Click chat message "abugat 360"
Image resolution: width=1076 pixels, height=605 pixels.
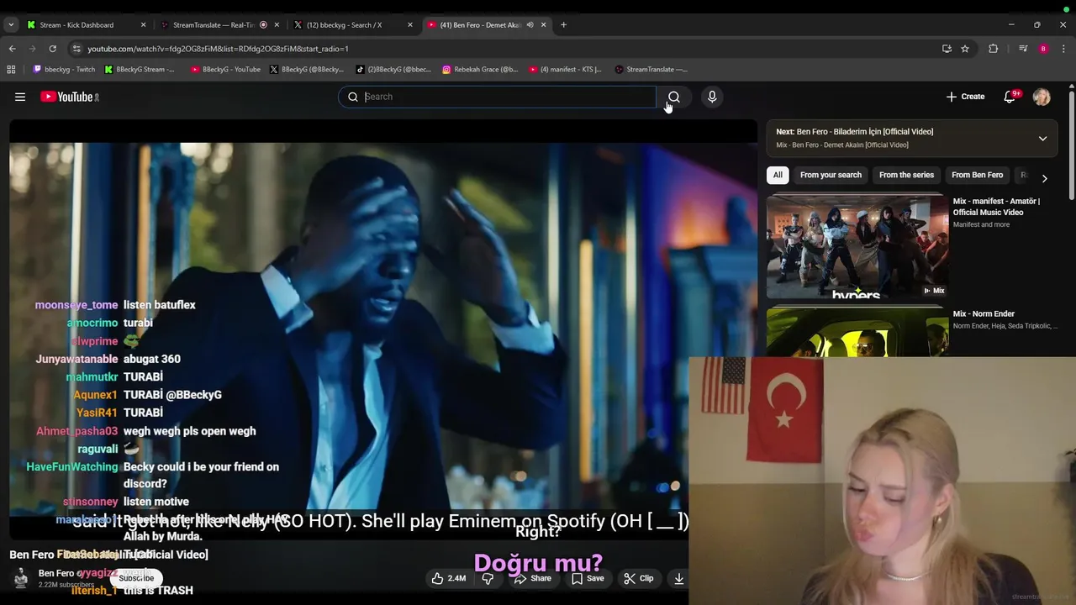click(152, 359)
